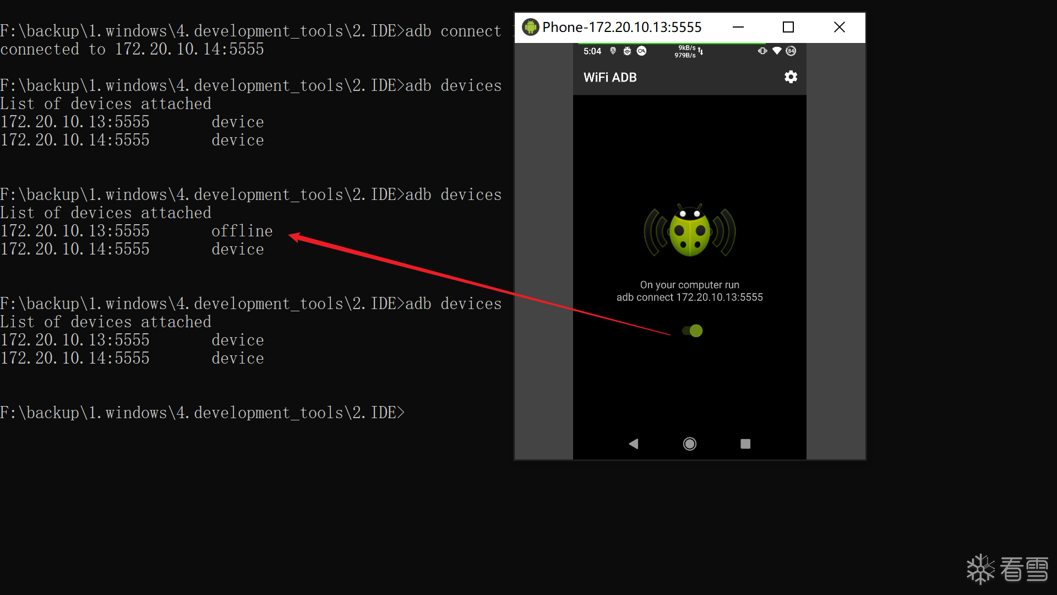Tap the Android back navigation button
Viewport: 1057px width, 595px height.
pos(633,443)
